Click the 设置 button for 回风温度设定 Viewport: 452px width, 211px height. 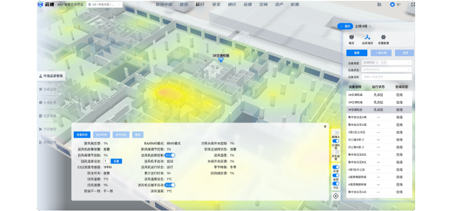pyautogui.click(x=115, y=161)
